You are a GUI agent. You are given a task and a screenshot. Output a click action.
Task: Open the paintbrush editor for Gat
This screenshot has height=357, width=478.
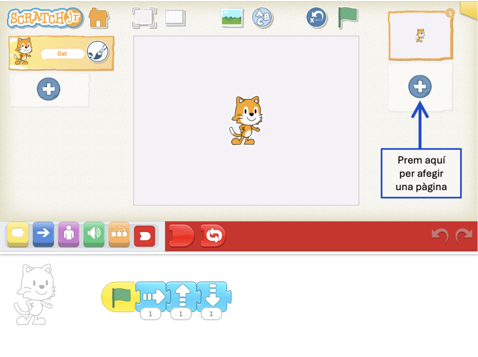[x=98, y=52]
